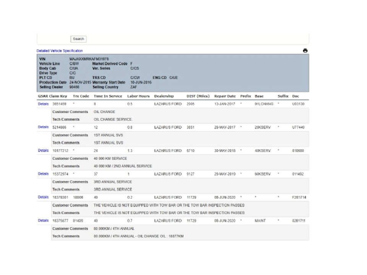Open Details for claim 18378301
The height and width of the screenshot is (275, 367).
(x=43, y=197)
